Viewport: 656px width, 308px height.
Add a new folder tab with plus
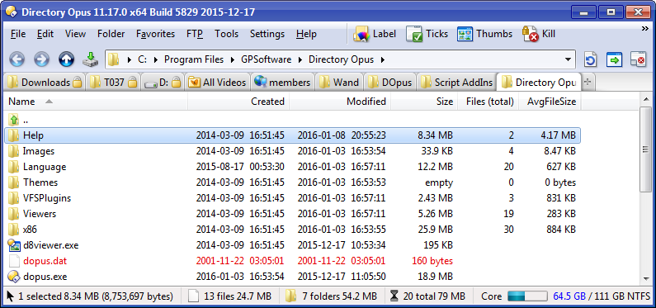click(x=588, y=82)
